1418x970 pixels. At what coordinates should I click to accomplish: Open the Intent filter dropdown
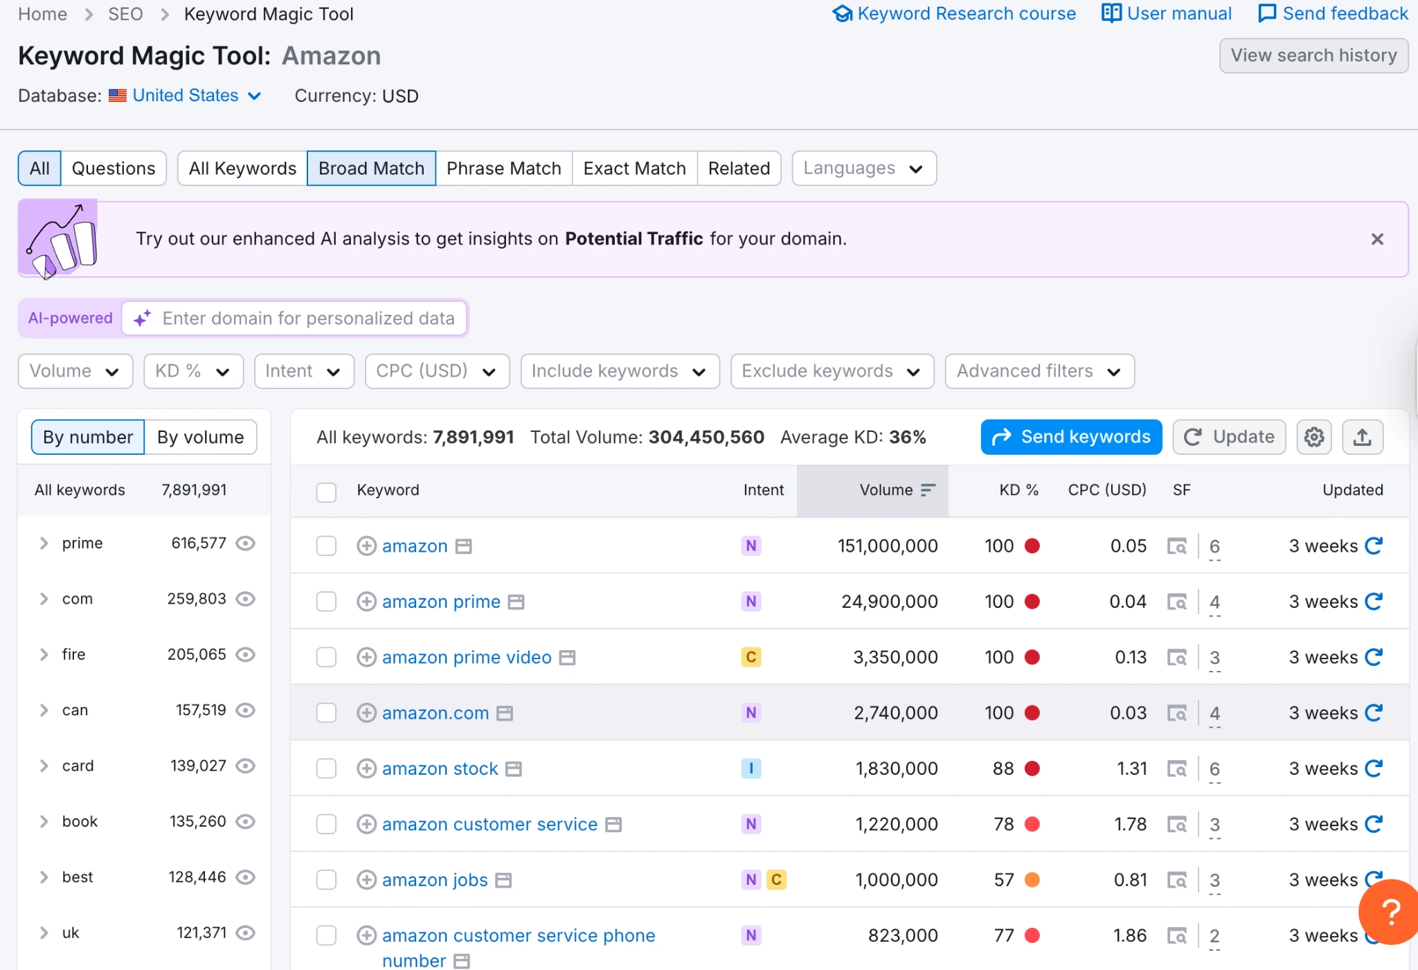point(305,371)
